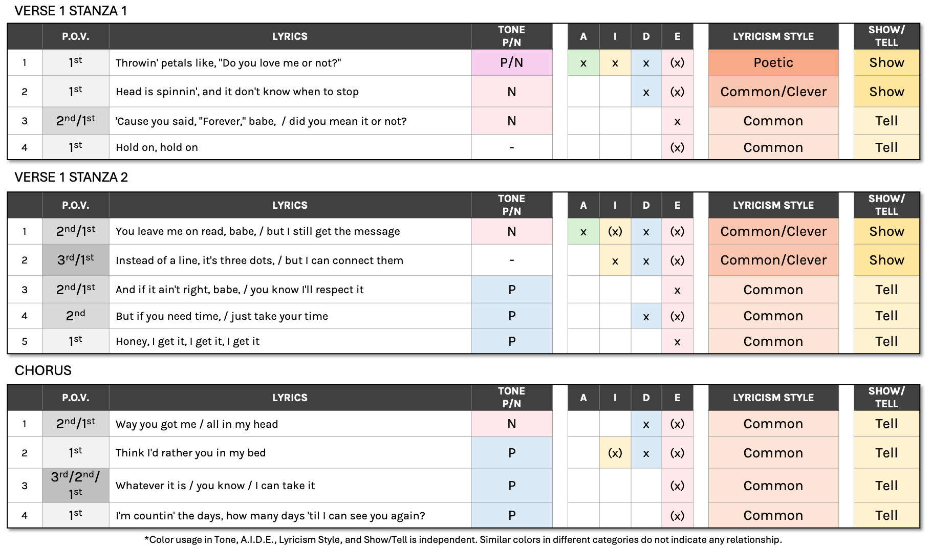Select the CHORUS section heading
This screenshot has width=931, height=548.
43,370
